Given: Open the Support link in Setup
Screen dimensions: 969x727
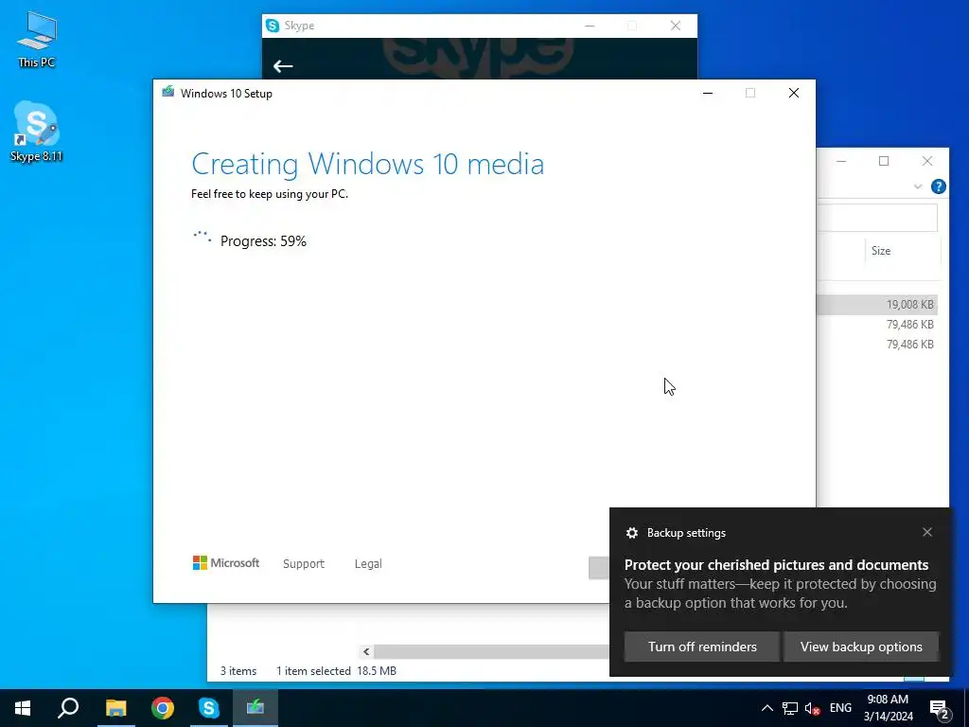Looking at the screenshot, I should (304, 564).
